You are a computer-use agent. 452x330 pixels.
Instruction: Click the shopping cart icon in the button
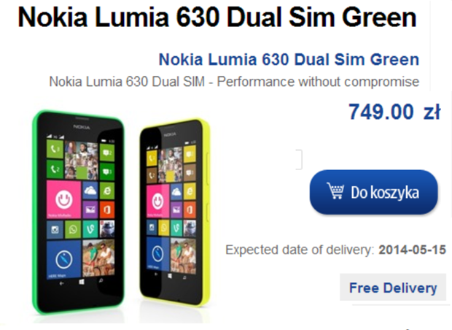pos(335,191)
